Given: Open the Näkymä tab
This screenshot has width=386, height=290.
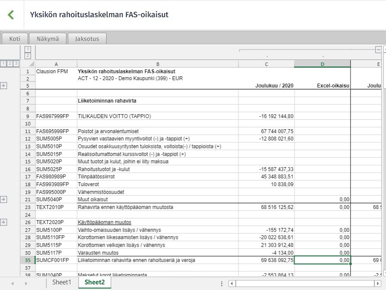Looking at the screenshot, I should pyautogui.click(x=48, y=39).
